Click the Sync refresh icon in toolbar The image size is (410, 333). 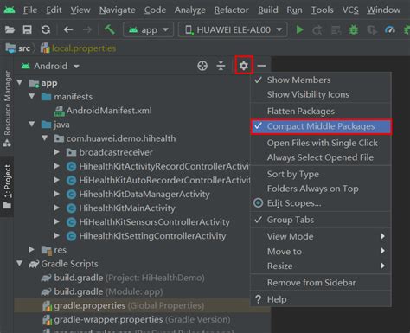pos(46,29)
